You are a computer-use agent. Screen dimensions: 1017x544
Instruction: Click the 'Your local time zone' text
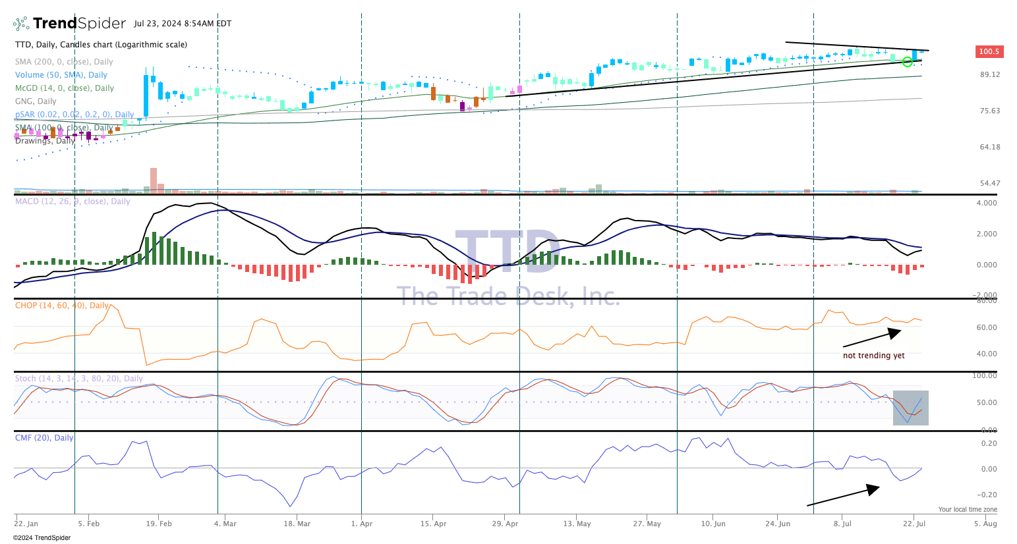pos(968,510)
